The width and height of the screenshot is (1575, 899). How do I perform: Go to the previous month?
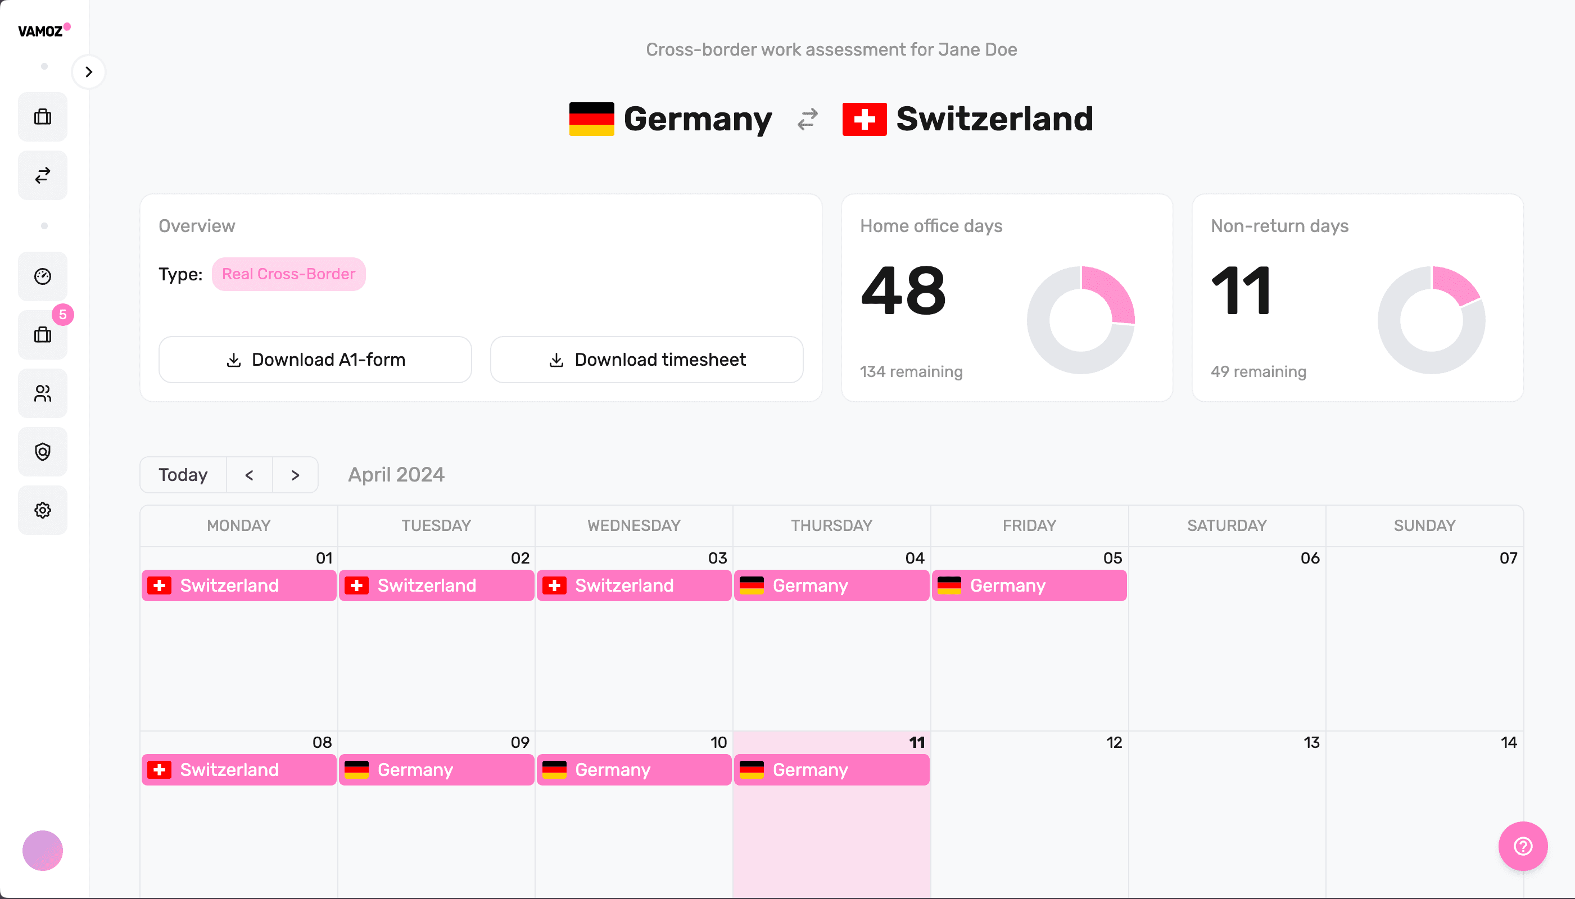249,475
